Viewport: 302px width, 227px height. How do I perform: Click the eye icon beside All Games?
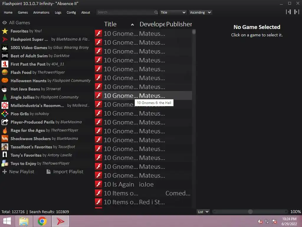pos(5,22)
